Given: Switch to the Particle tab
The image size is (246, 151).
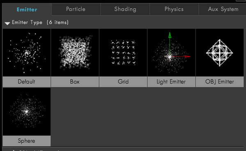Looking at the screenshot, I should pos(76,9).
